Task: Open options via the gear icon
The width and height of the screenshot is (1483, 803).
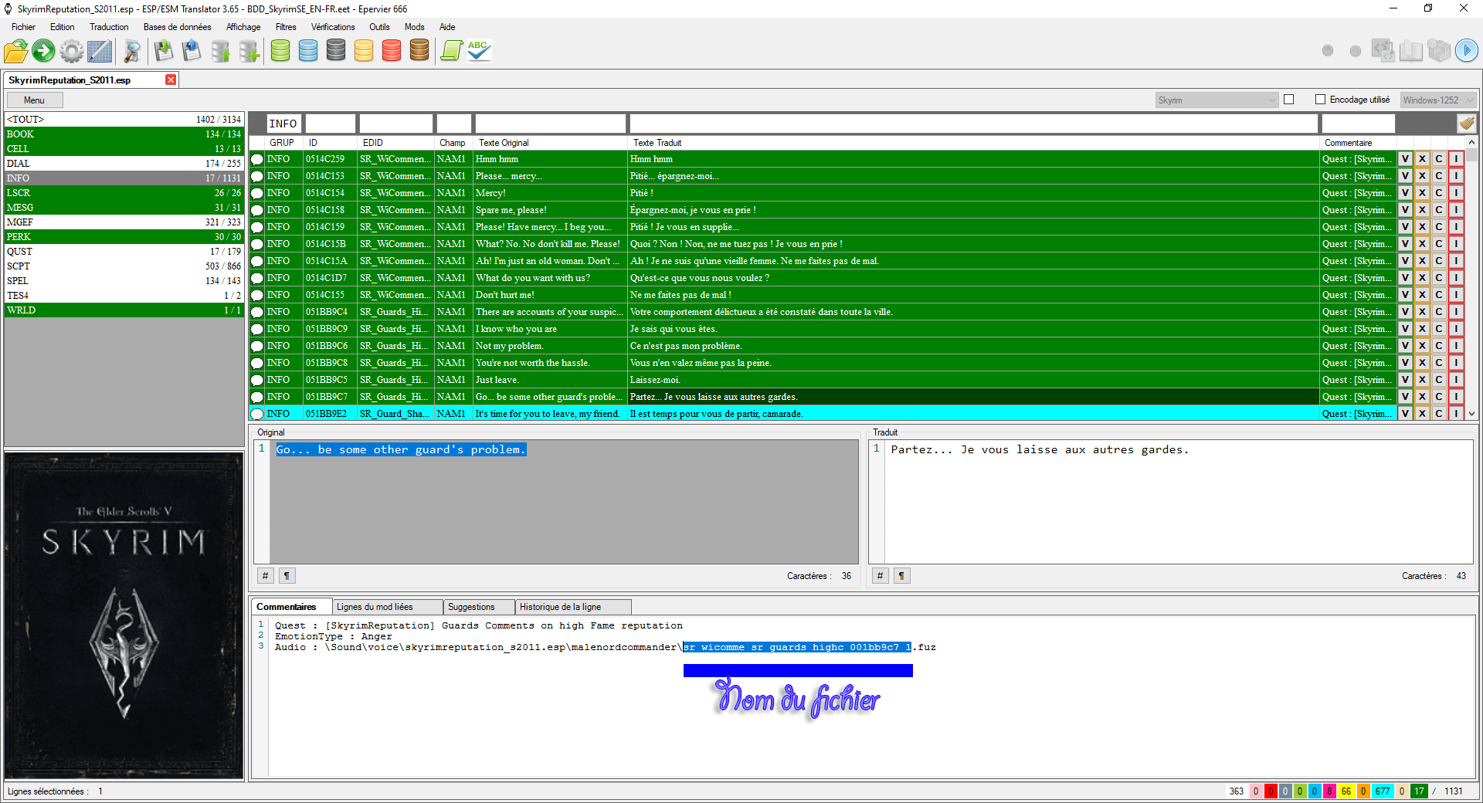Action: click(x=71, y=52)
